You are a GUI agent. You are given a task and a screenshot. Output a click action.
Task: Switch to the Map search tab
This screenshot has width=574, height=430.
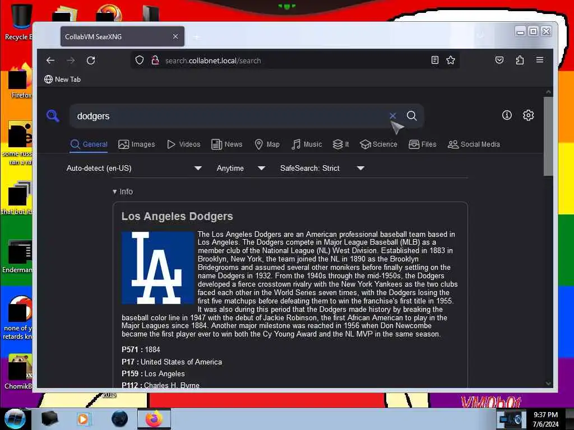click(267, 144)
